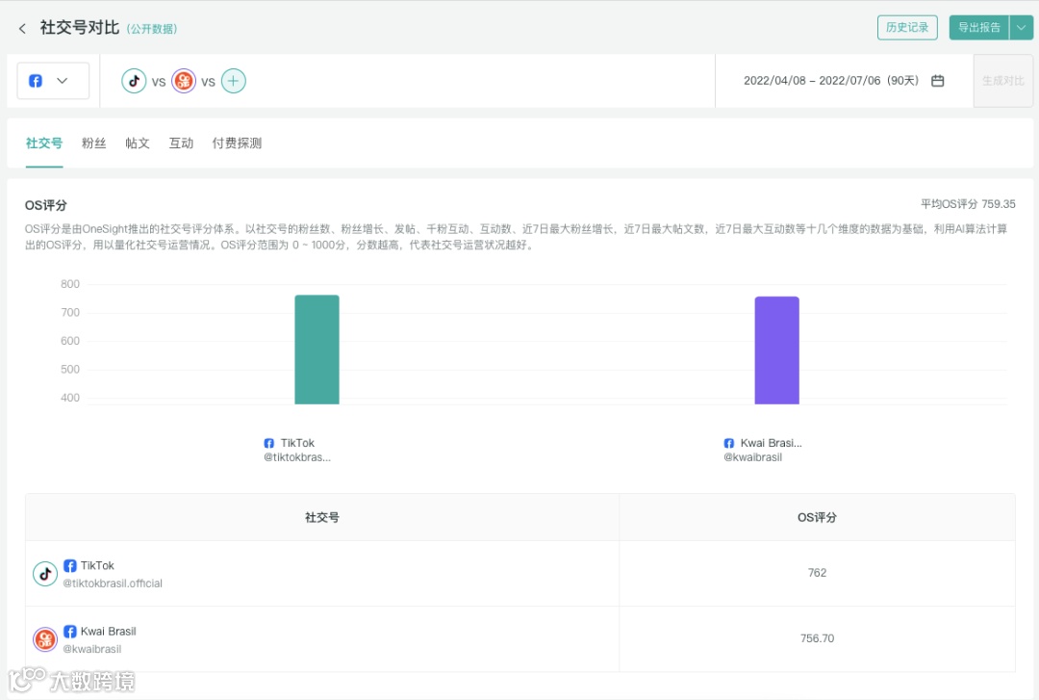Screen dimensions: 1039x700
Task: Click the Facebook icon beside chart label TikTok
Action: click(x=269, y=443)
